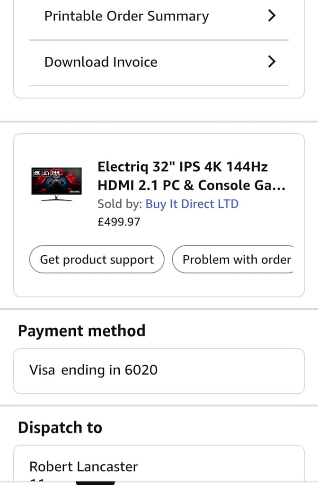Select the Visa ending in 6020 card

coord(93,370)
